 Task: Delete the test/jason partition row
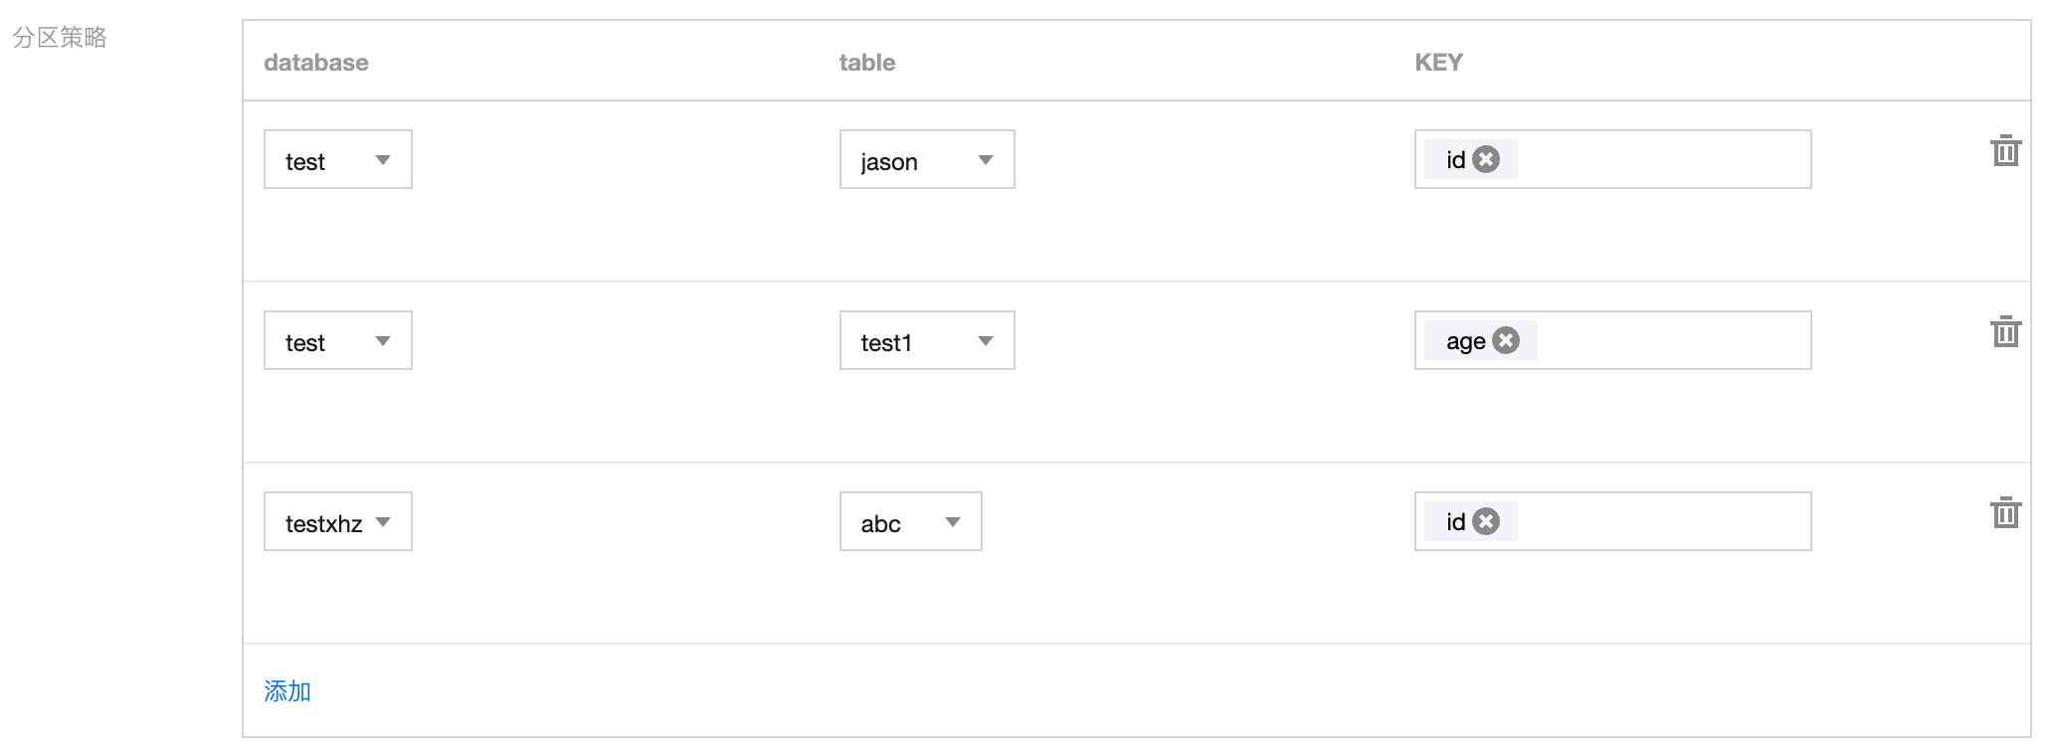pos(2005,151)
